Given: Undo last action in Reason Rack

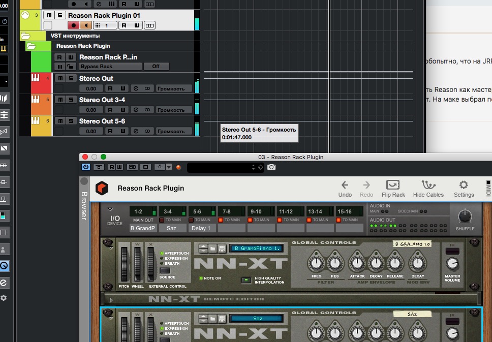Looking at the screenshot, I should (345, 189).
